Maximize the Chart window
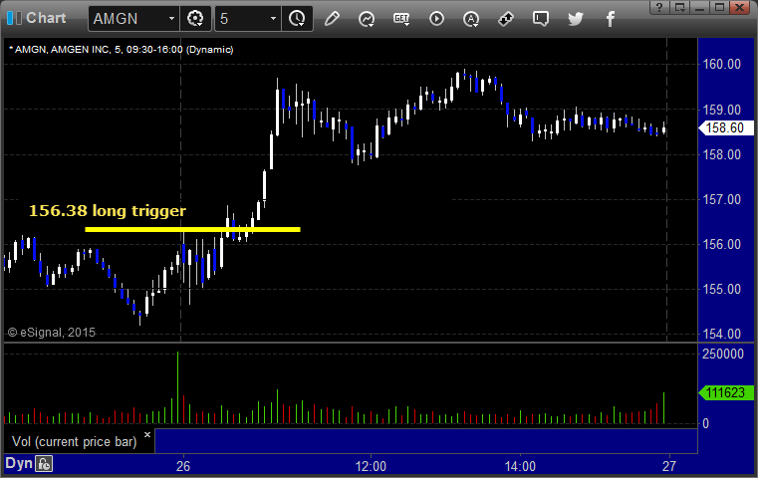 click(x=719, y=7)
